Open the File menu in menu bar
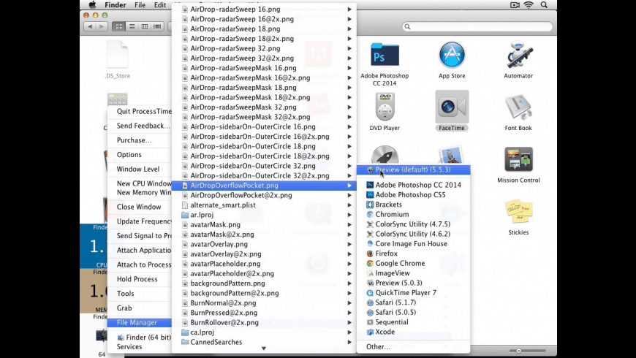Viewport: 636px width, 358px height. 140,5
